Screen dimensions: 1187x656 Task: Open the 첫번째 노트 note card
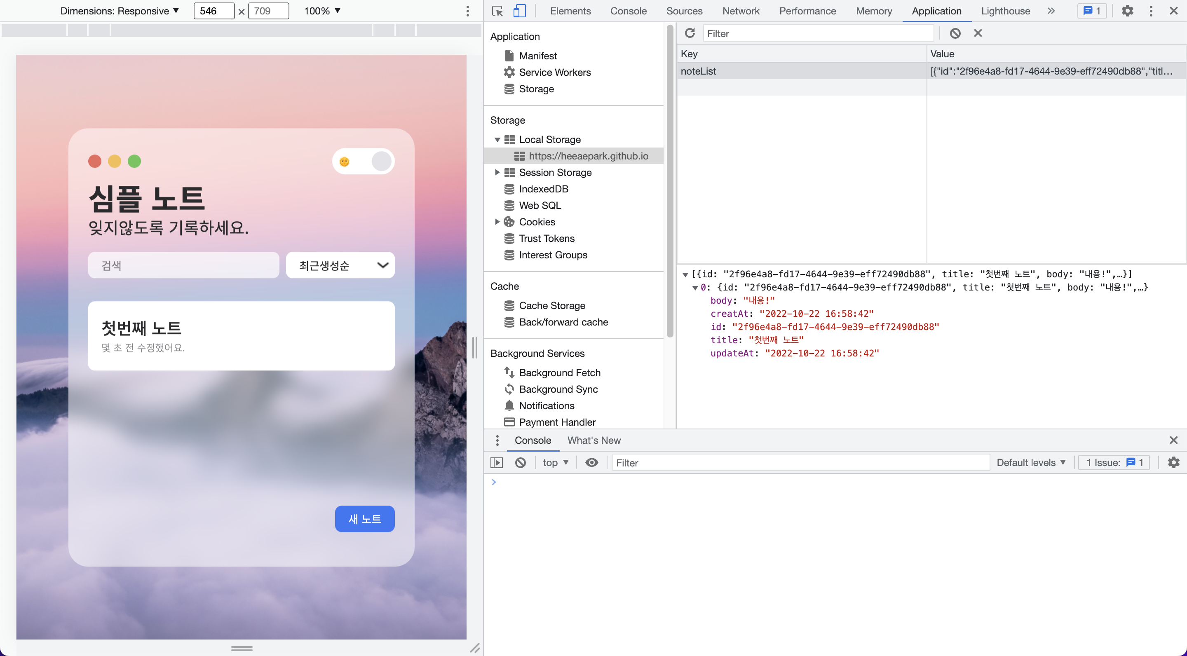(x=241, y=336)
